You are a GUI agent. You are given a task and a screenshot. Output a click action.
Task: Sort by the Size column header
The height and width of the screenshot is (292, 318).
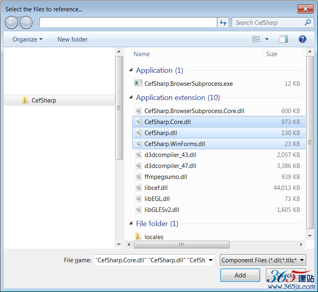(x=272, y=54)
